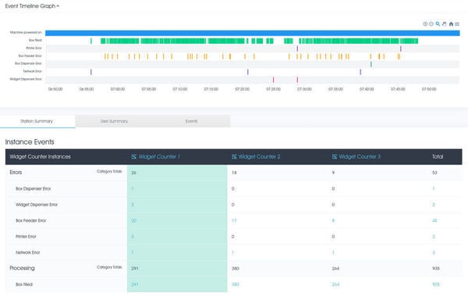Image resolution: width=468 pixels, height=303 pixels.
Task: Click Network Error count for Counter 2
Action: [x=232, y=252]
